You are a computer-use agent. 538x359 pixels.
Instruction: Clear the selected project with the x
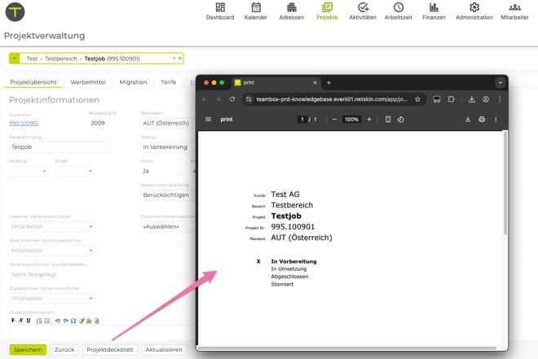(174, 59)
